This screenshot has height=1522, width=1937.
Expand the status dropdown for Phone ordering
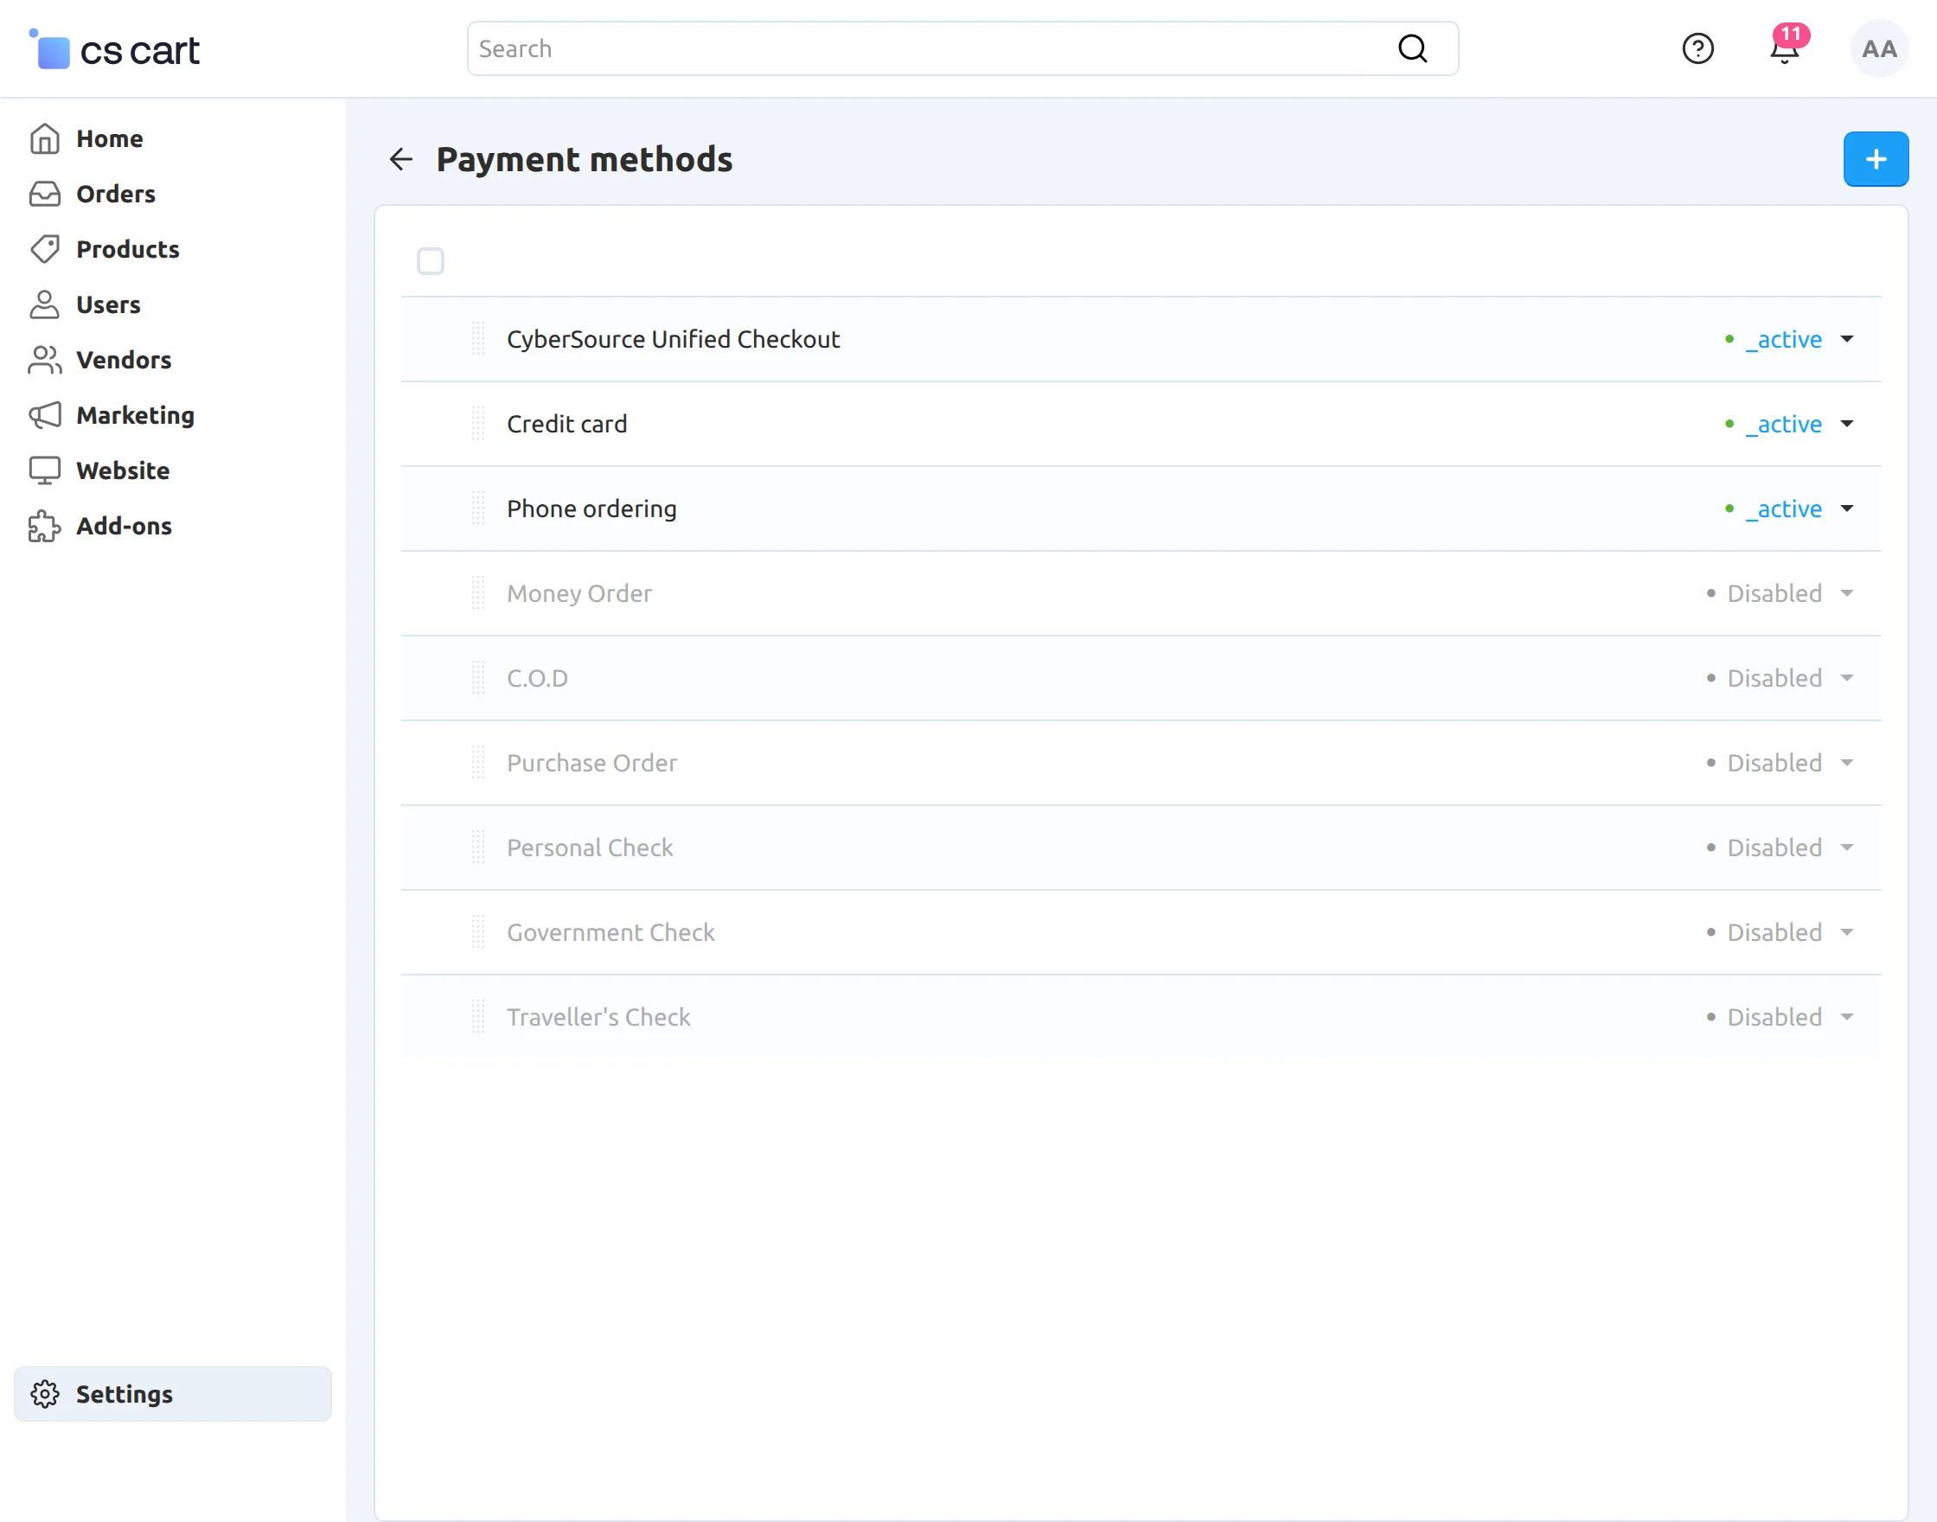[1847, 508]
